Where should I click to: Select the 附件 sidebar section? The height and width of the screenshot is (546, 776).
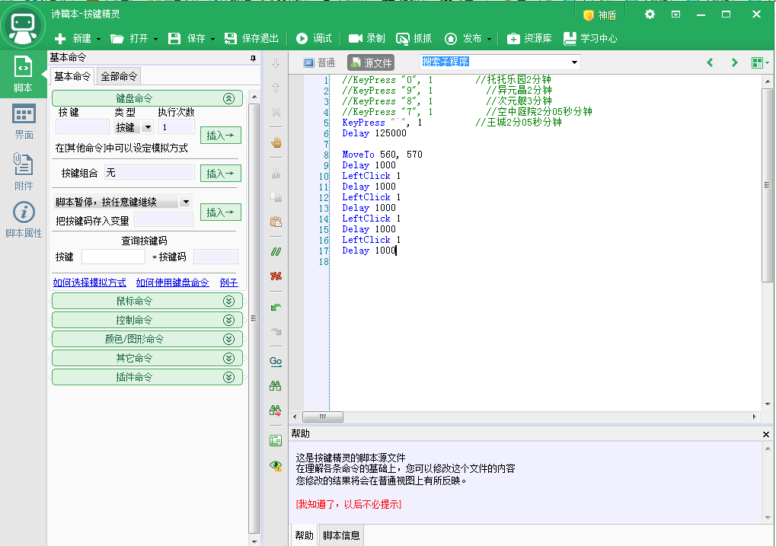[24, 171]
